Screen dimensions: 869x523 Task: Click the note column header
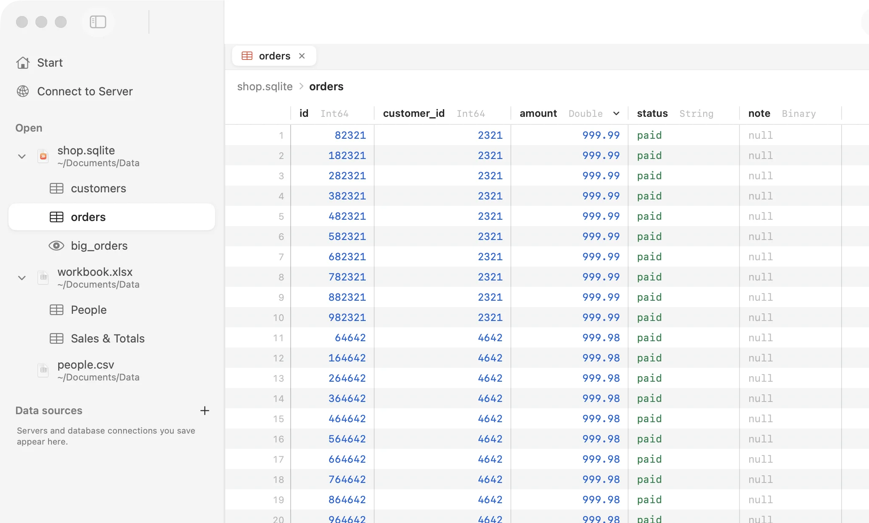[x=791, y=113]
